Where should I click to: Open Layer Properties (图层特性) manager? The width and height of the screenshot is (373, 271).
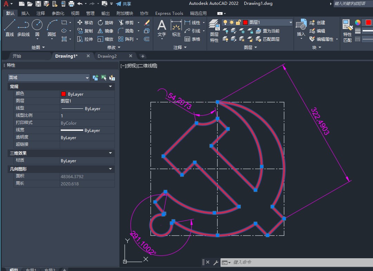pos(214,31)
